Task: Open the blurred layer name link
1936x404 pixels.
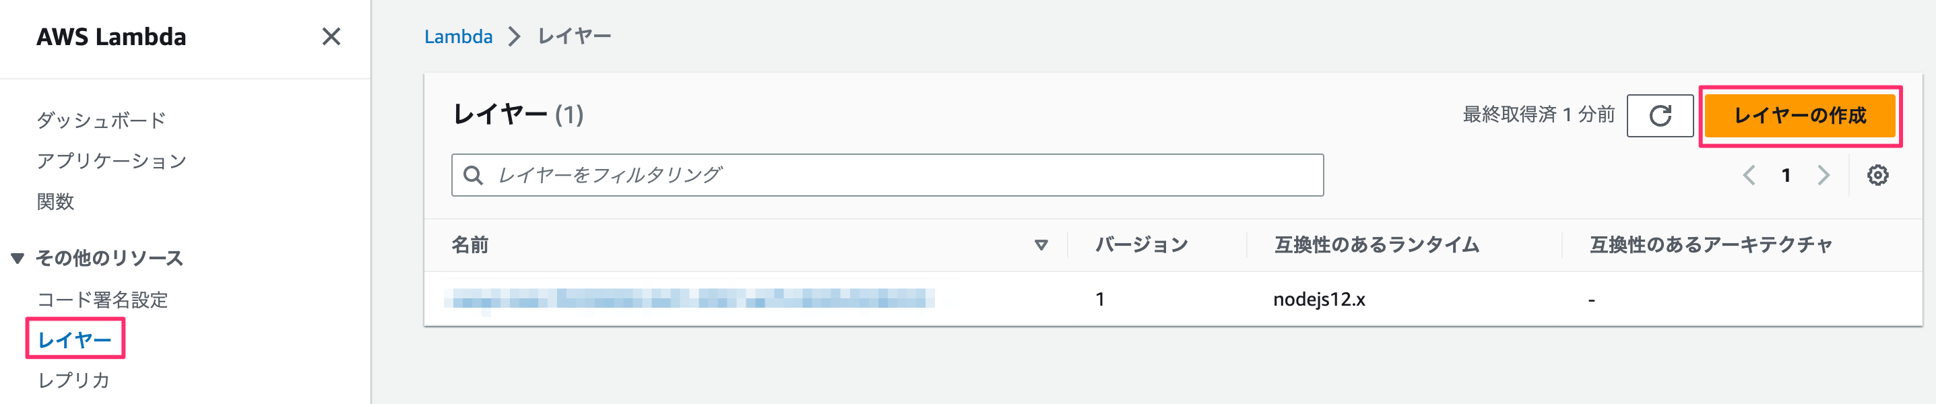Action: click(x=689, y=300)
